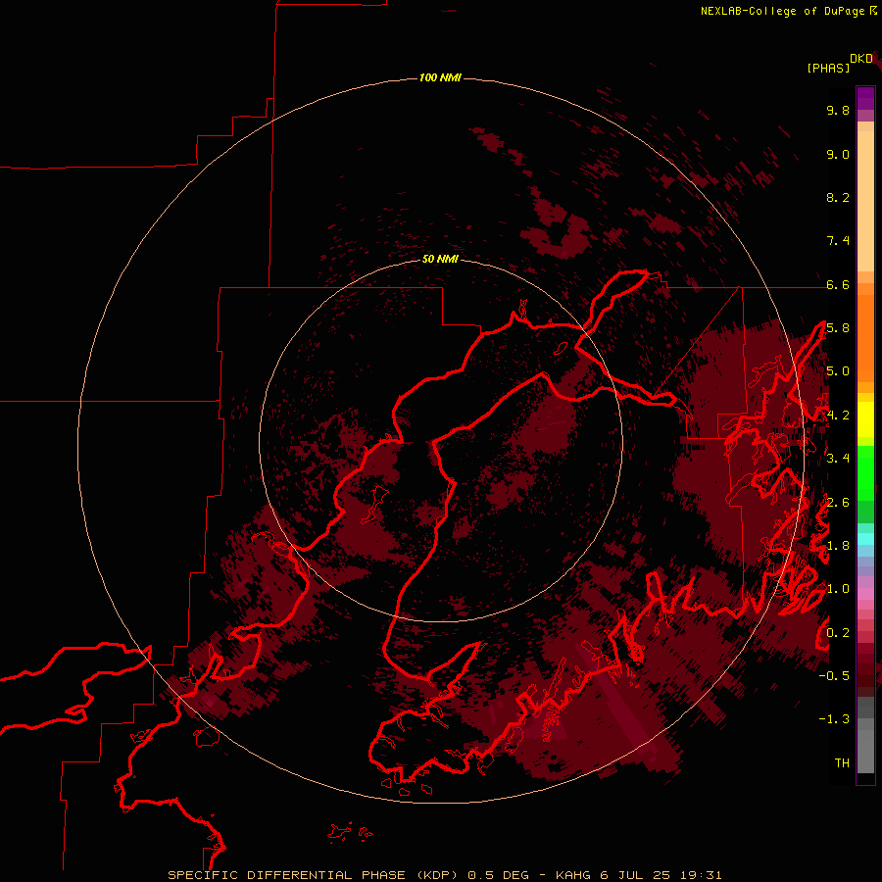
Task: Click the 5.8 value on color scale
Action: (x=838, y=328)
